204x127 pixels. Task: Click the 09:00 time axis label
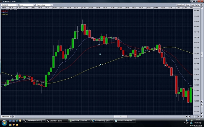120,8
